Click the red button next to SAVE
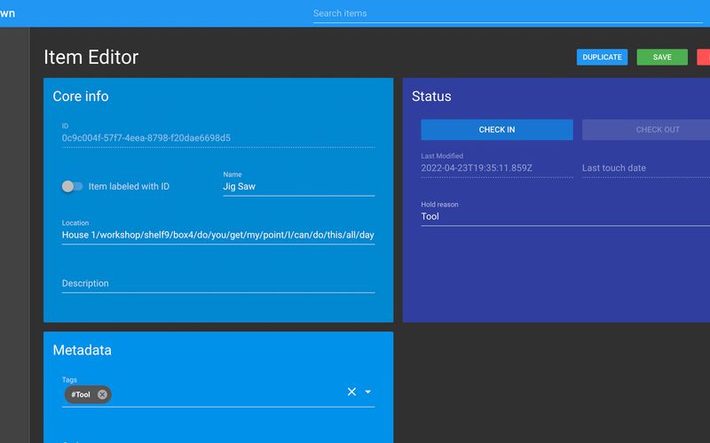 (x=704, y=58)
